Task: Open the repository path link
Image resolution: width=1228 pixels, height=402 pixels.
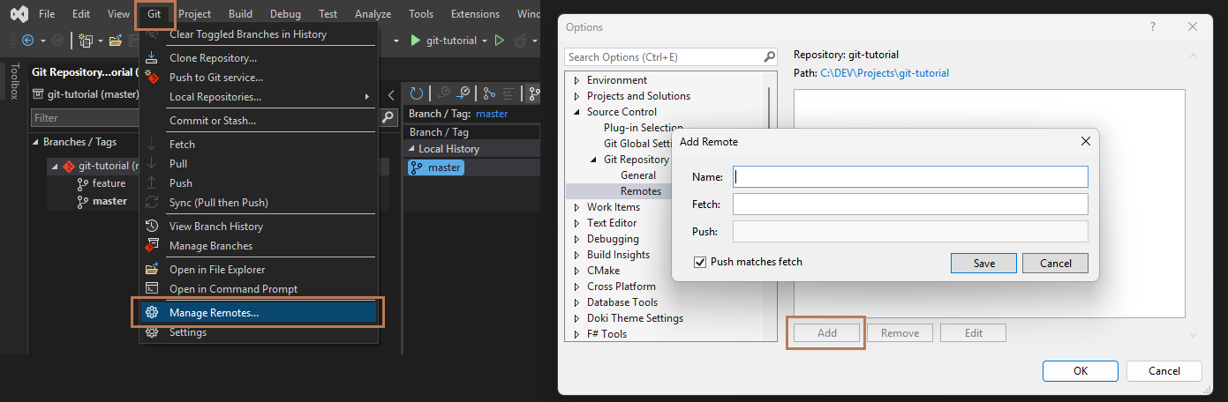Action: click(x=884, y=73)
